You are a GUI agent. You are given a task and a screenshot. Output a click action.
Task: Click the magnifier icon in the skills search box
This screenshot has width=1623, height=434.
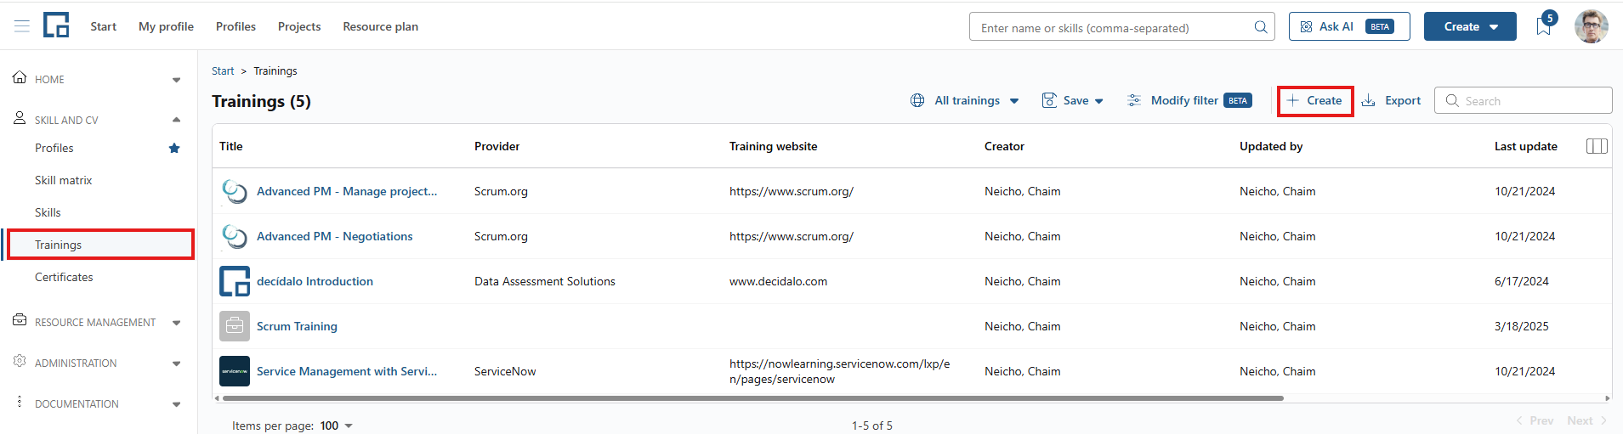pos(1261,27)
